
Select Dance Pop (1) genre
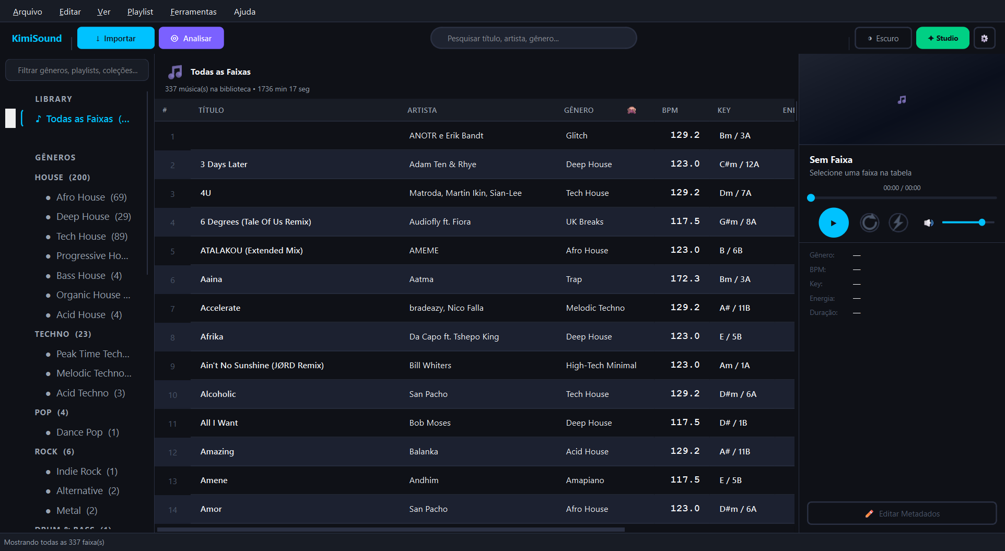point(88,432)
